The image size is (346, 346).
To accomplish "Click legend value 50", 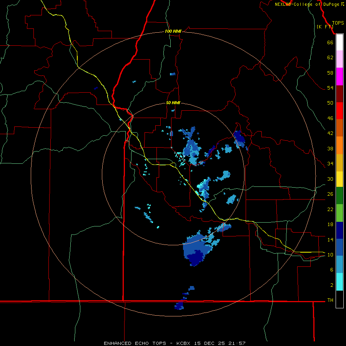I will pos(330,103).
